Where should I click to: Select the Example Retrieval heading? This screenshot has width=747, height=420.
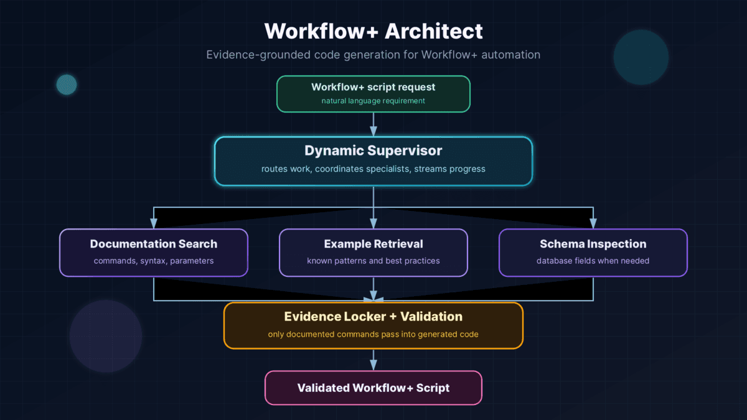[x=374, y=244]
